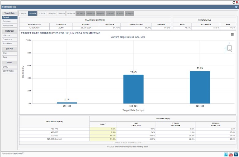Click the 1 MONTH column header
Image resolution: width=239 pixels, height=157 pixels.
[x=215, y=124]
